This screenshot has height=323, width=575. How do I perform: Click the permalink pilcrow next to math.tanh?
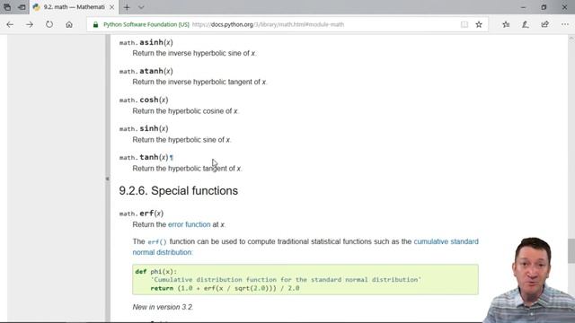pos(172,158)
